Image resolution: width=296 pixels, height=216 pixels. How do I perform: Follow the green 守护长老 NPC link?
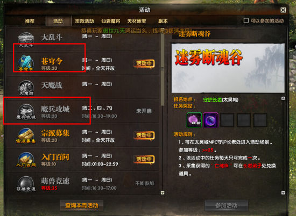coord(212,99)
